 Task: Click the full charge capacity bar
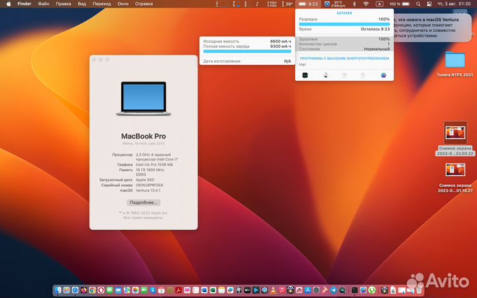click(x=247, y=52)
